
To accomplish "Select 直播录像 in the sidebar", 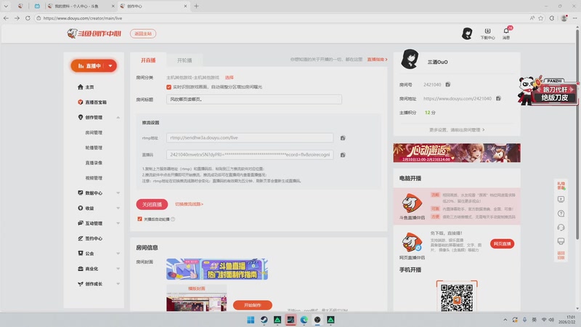I will coord(94,163).
